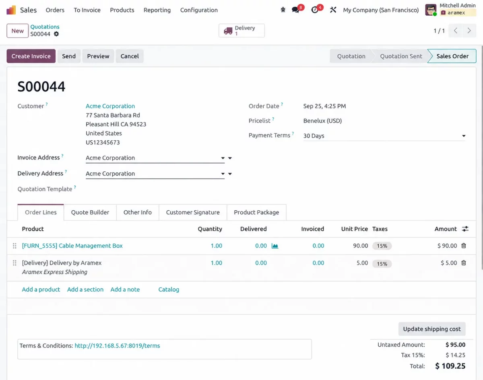
Task: Expand the Payment Terms dropdown
Action: click(464, 136)
